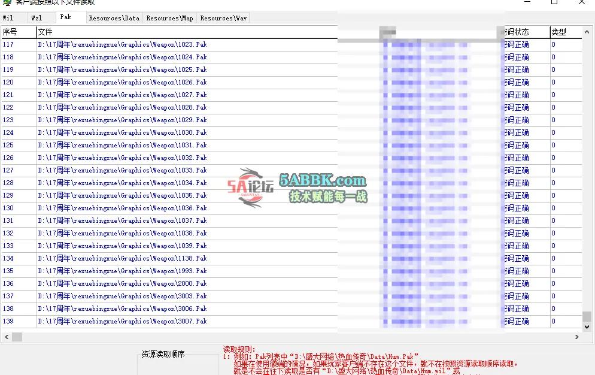The width and height of the screenshot is (595, 375).
Task: Maximize the window
Action: click(554, 2)
